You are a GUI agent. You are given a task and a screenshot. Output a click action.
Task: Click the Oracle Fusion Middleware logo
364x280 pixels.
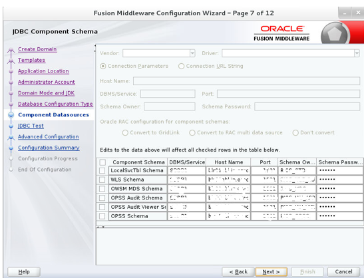click(x=281, y=33)
